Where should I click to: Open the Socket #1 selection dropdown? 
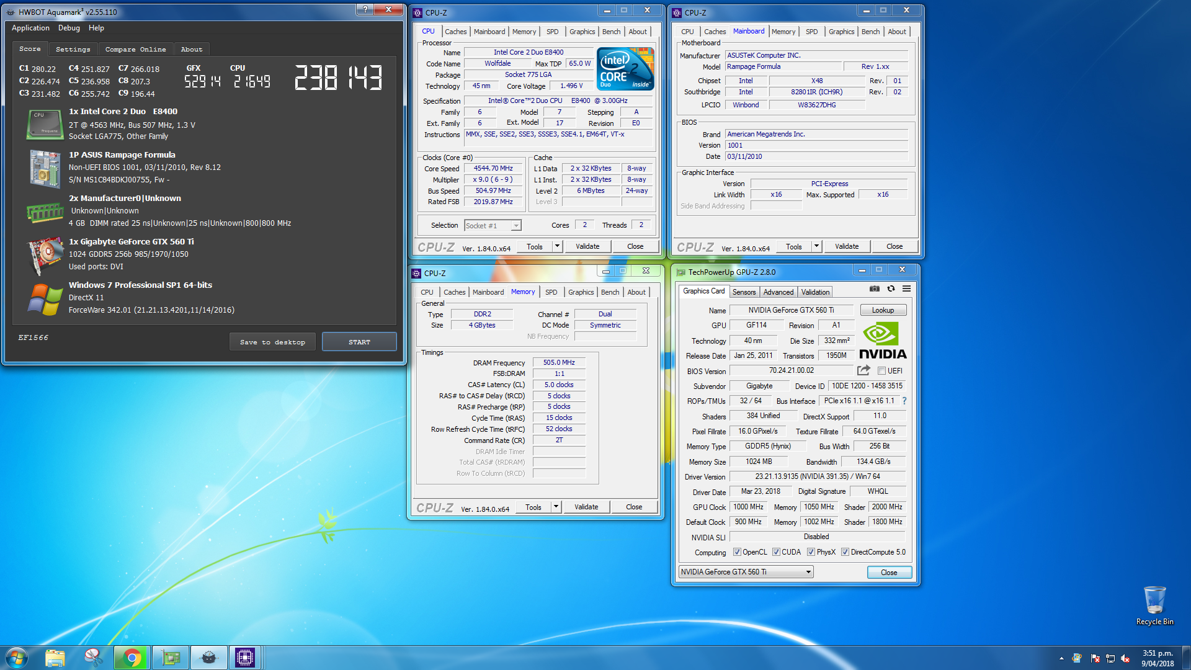pyautogui.click(x=493, y=226)
